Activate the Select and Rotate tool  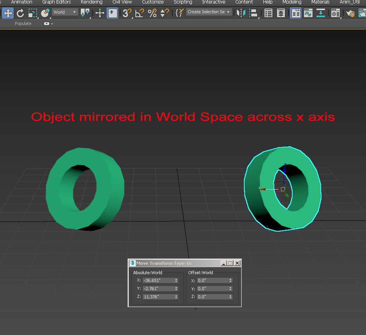[x=20, y=13]
